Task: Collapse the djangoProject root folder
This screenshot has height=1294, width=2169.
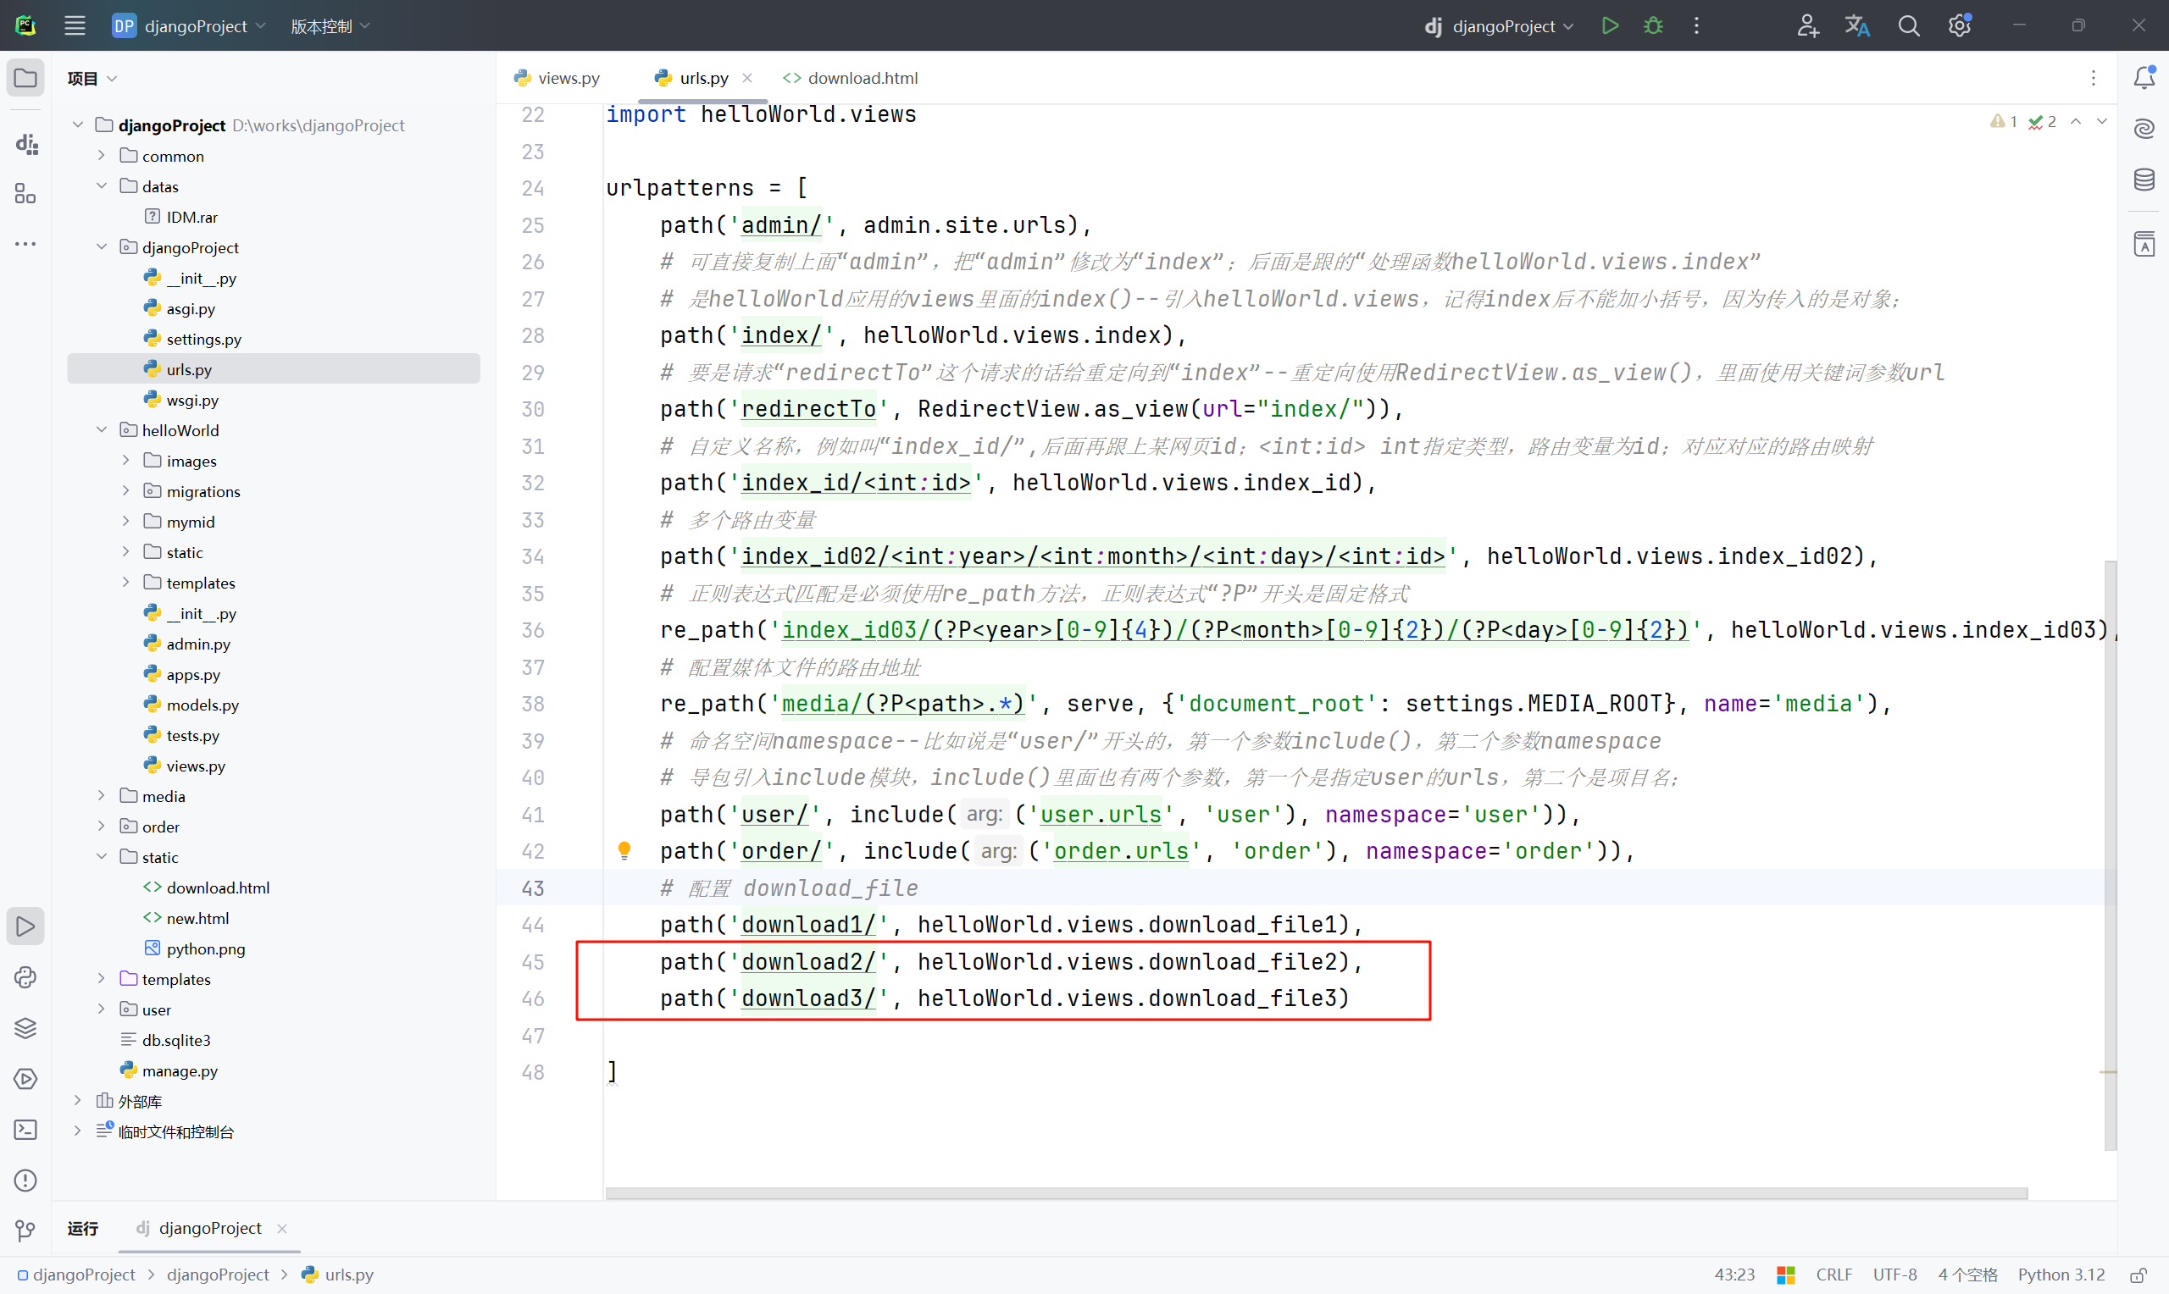Action: (x=78, y=124)
